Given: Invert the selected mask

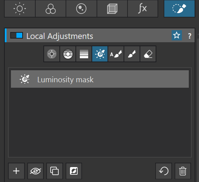Looking at the screenshot, I should point(74,171).
